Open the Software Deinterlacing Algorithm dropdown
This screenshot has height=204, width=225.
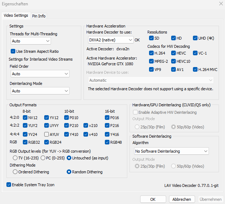(170, 151)
